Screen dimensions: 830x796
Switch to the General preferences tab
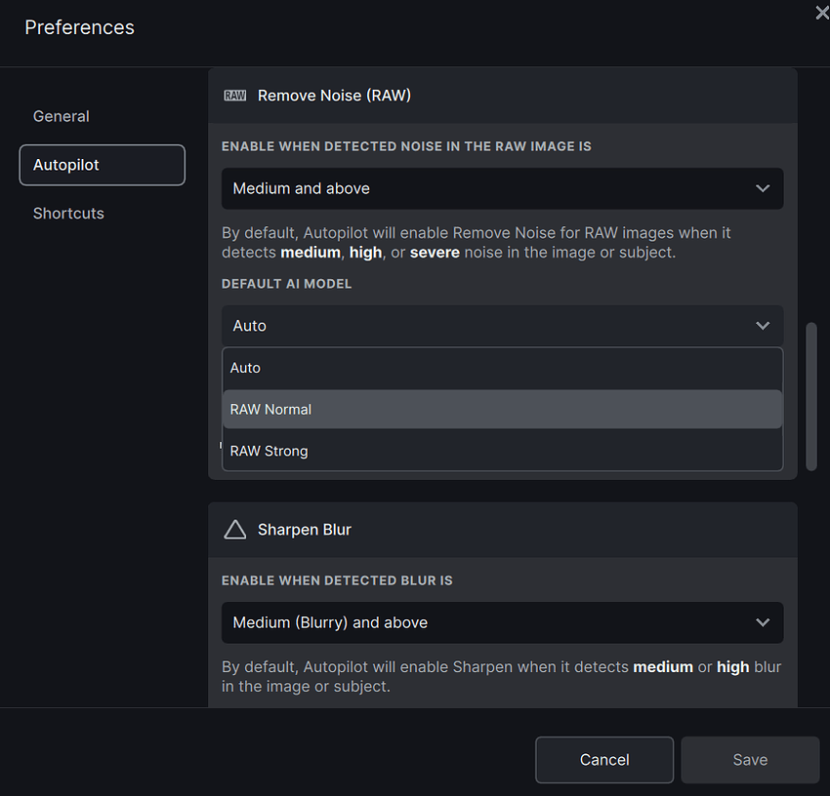[x=62, y=116]
